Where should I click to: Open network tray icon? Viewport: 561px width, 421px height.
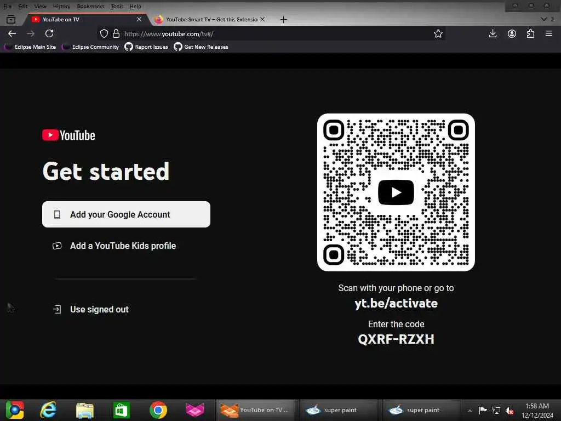coord(496,410)
